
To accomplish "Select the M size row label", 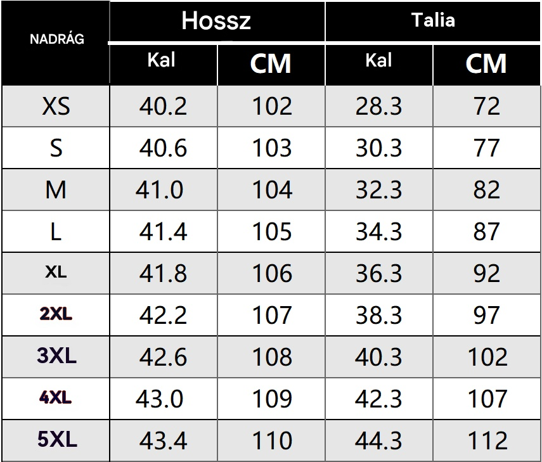I will pyautogui.click(x=56, y=190).
